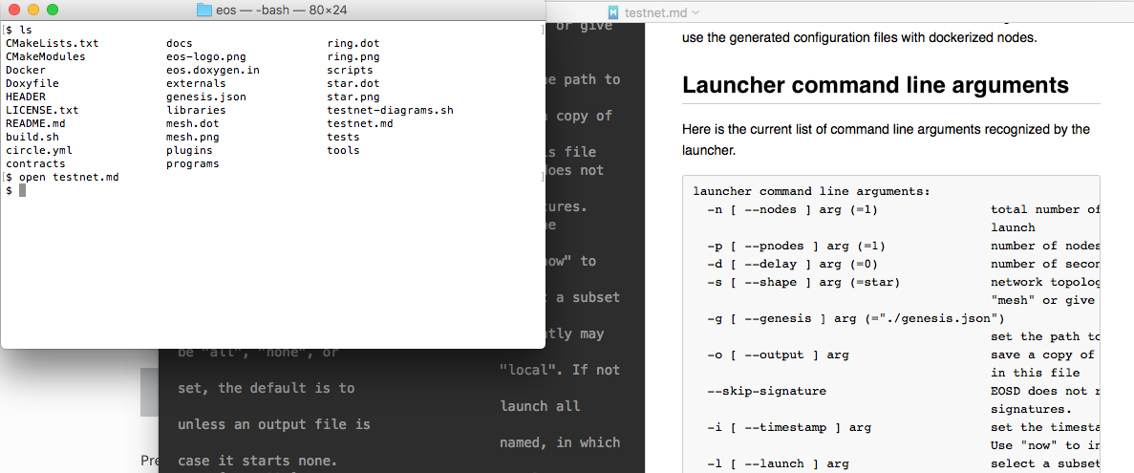
Task: Click the '-s [ --shape ] arg (=star)' line
Action: (802, 282)
